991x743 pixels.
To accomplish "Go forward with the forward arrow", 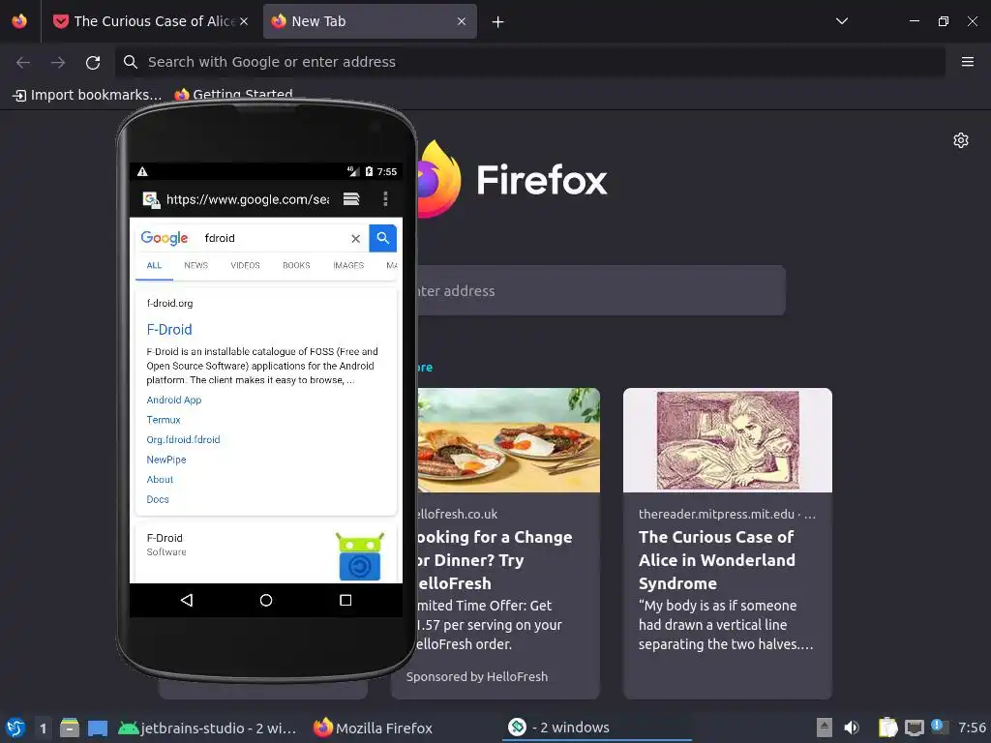I will coord(58,62).
